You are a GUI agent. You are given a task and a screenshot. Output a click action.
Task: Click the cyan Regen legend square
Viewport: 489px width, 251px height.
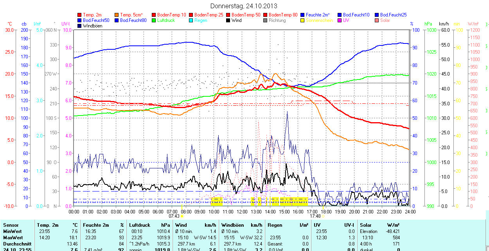click(x=191, y=20)
